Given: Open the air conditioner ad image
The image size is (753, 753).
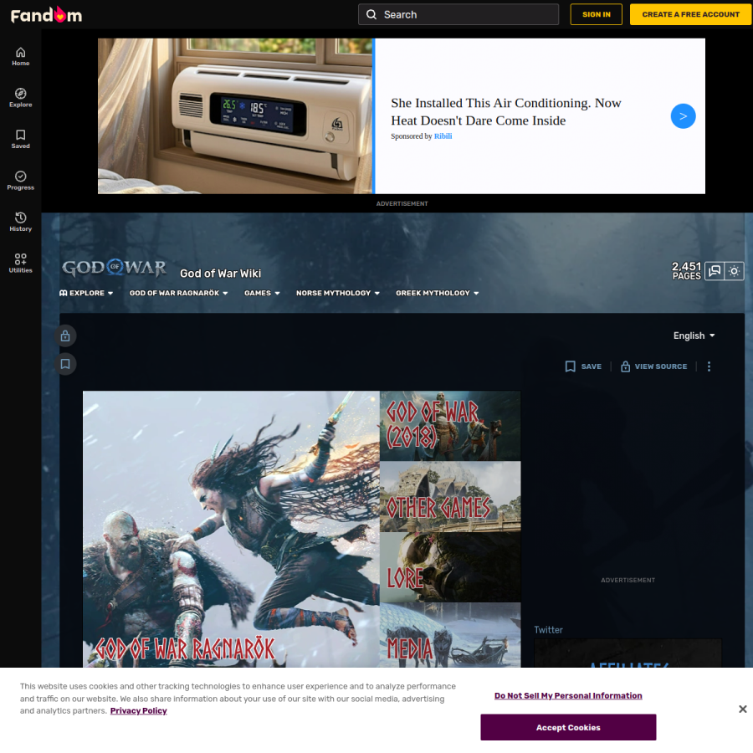Looking at the screenshot, I should tap(235, 116).
